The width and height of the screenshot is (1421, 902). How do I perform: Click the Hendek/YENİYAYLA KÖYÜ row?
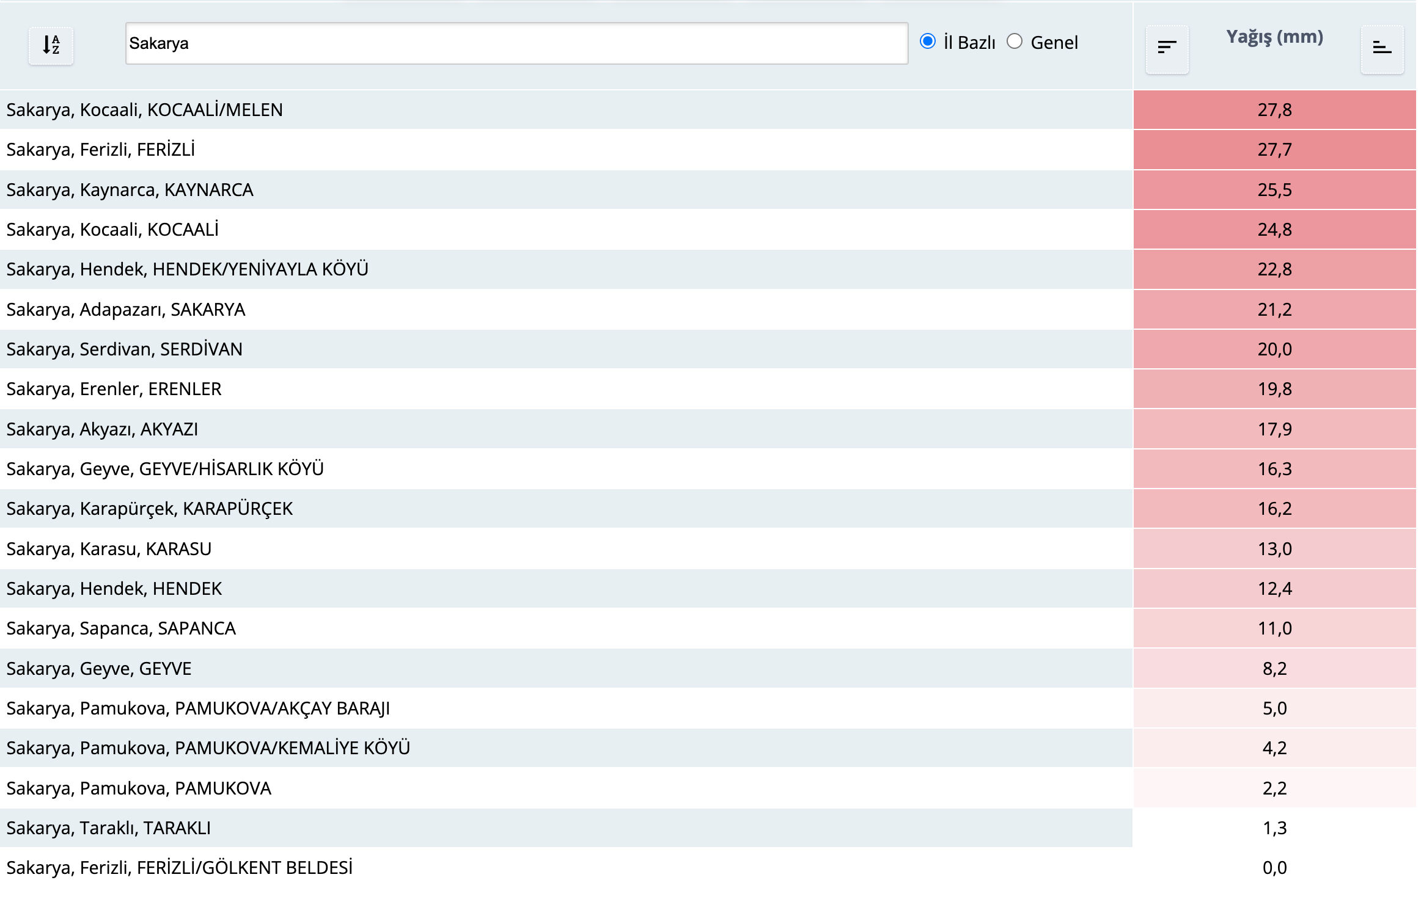187,269
